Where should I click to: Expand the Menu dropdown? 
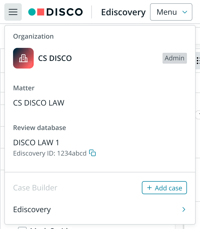(x=171, y=12)
